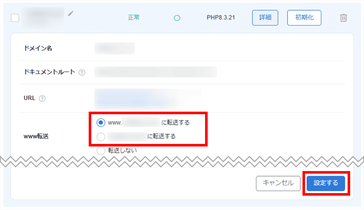Click the trash delete icon

pos(343,18)
